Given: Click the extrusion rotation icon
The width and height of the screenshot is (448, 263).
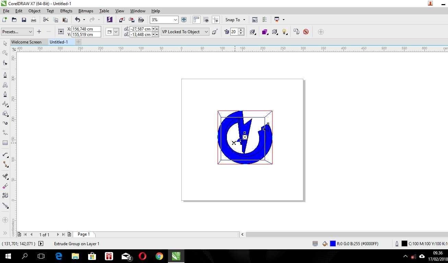Looking at the screenshot, I should point(253,32).
